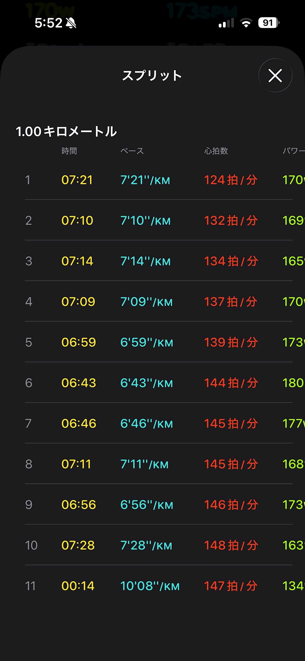Tap split number 11 in the row index
The image size is (305, 661).
(30, 587)
